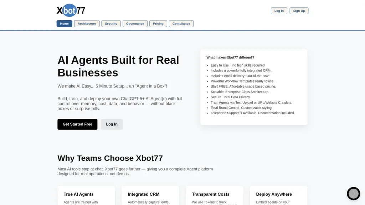Click 'Scalable. Enterprise Class Architecture.' bullet
365x205 pixels.
tap(240, 92)
